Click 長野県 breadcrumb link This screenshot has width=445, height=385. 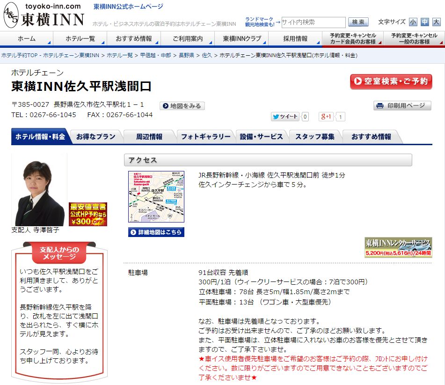pyautogui.click(x=186, y=55)
